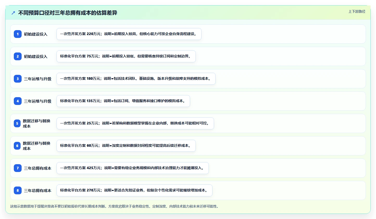Click 三年运维与升级 label in row 4
The image size is (376, 219).
(x=38, y=101)
